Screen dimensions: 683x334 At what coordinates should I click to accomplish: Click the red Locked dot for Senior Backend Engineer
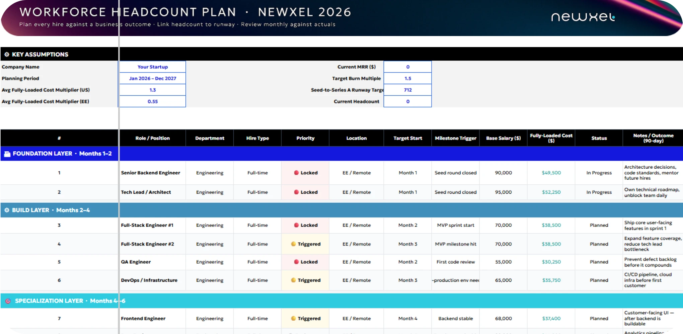pos(296,173)
